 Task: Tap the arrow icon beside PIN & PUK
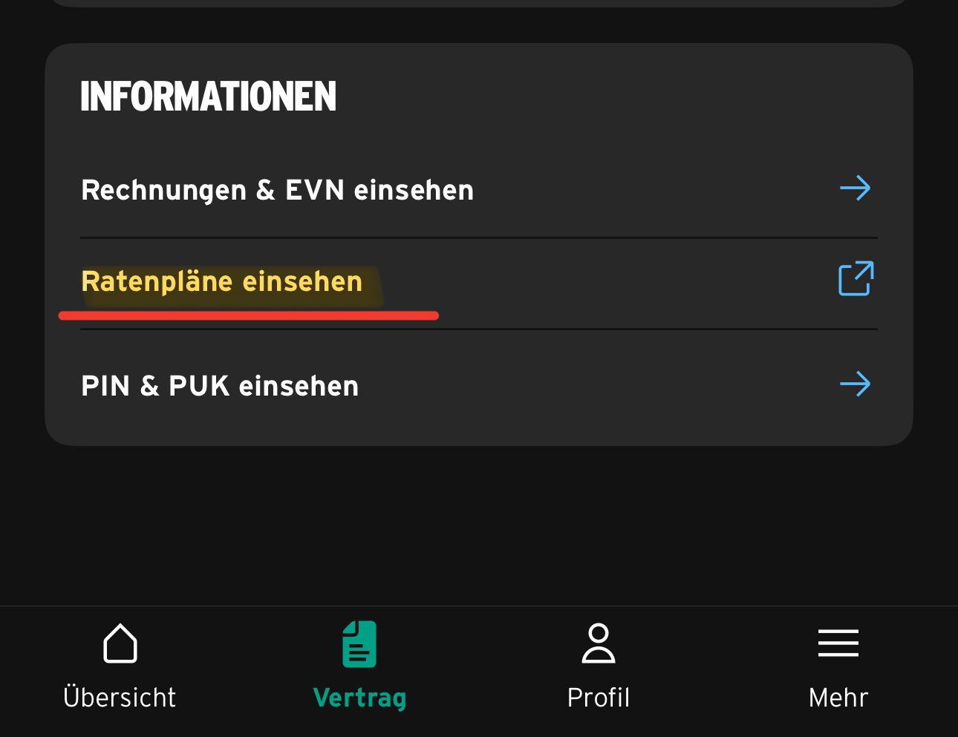click(x=855, y=384)
